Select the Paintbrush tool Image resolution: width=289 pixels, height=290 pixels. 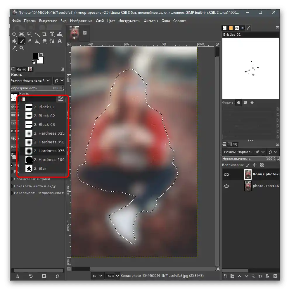coord(22,41)
